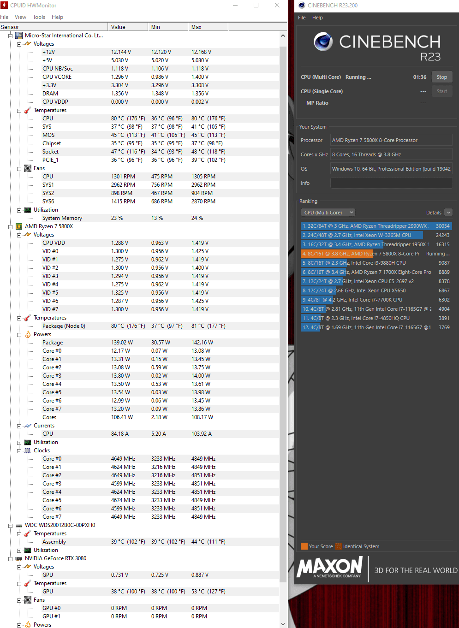The image size is (459, 628).
Task: Collapse the Micro-Star International tree node
Action: [x=11, y=36]
